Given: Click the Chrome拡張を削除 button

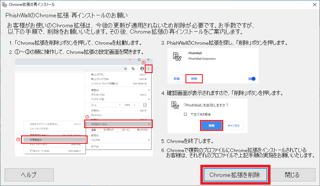Looking at the screenshot, I should coord(235,175).
